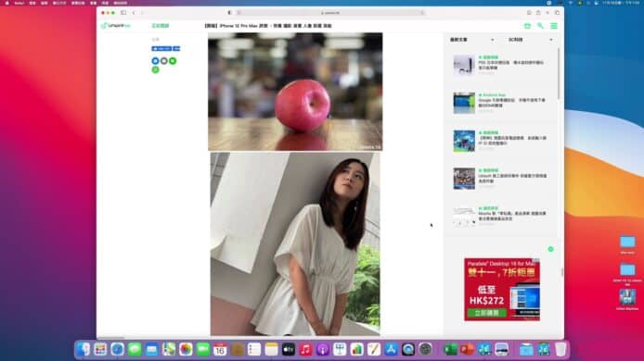
Task: Click the red apple photo
Action: (295, 92)
